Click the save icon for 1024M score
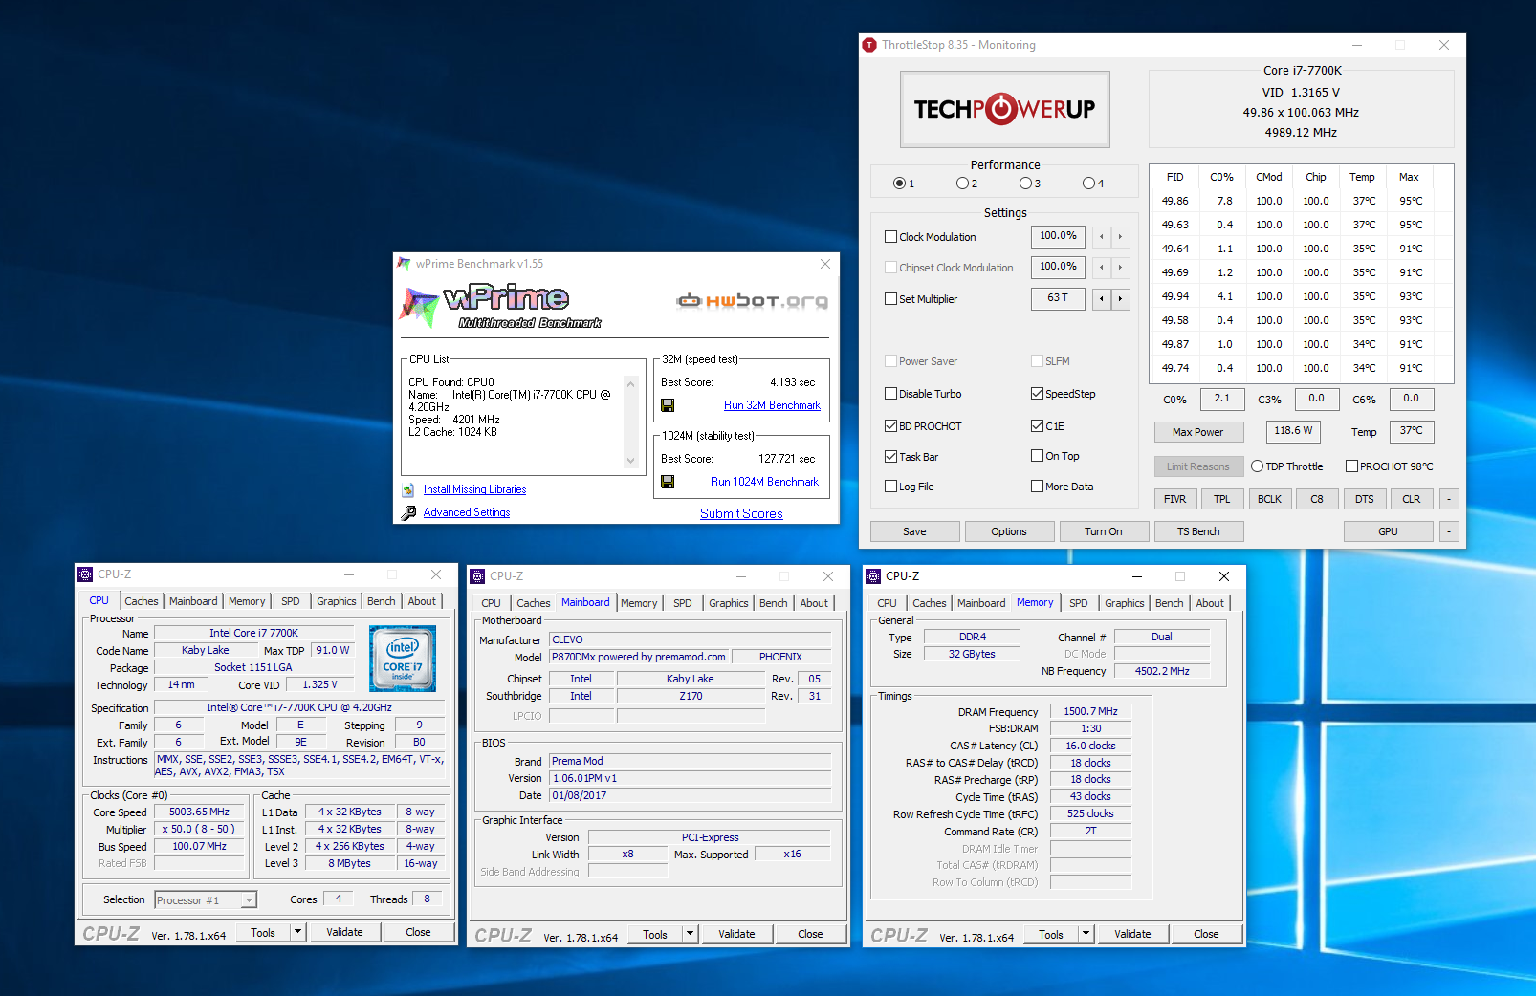1536x996 pixels. pyautogui.click(x=668, y=482)
